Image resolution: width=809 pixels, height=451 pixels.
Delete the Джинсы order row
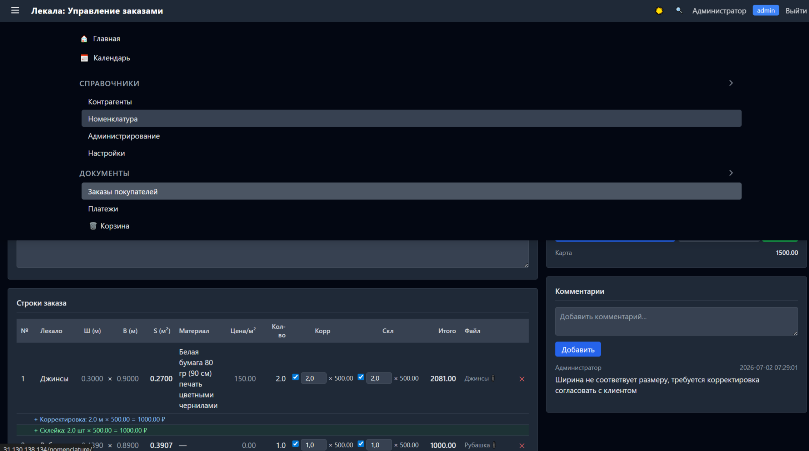pyautogui.click(x=522, y=379)
